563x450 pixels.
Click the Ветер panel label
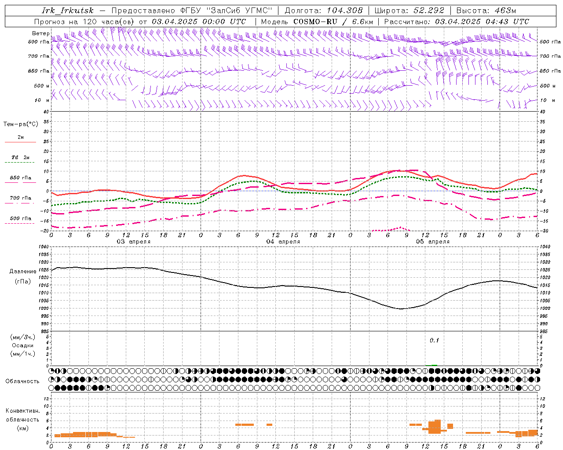coord(40,33)
